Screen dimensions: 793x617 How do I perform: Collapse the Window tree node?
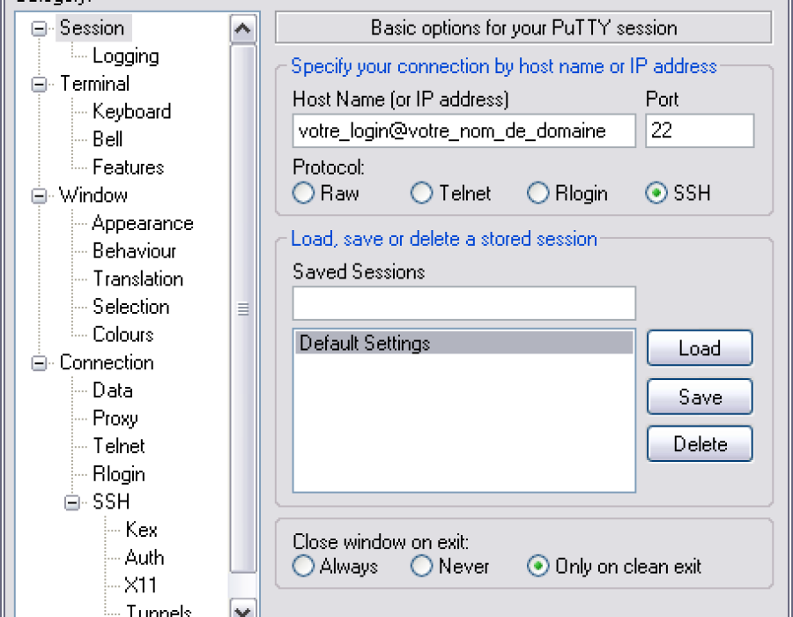tap(39, 196)
